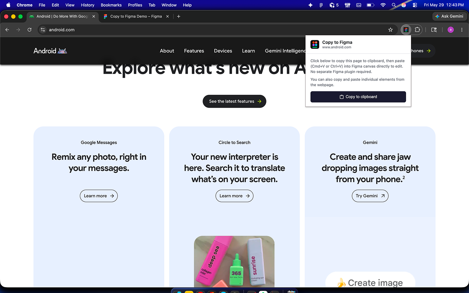Open the File menu

(42, 5)
